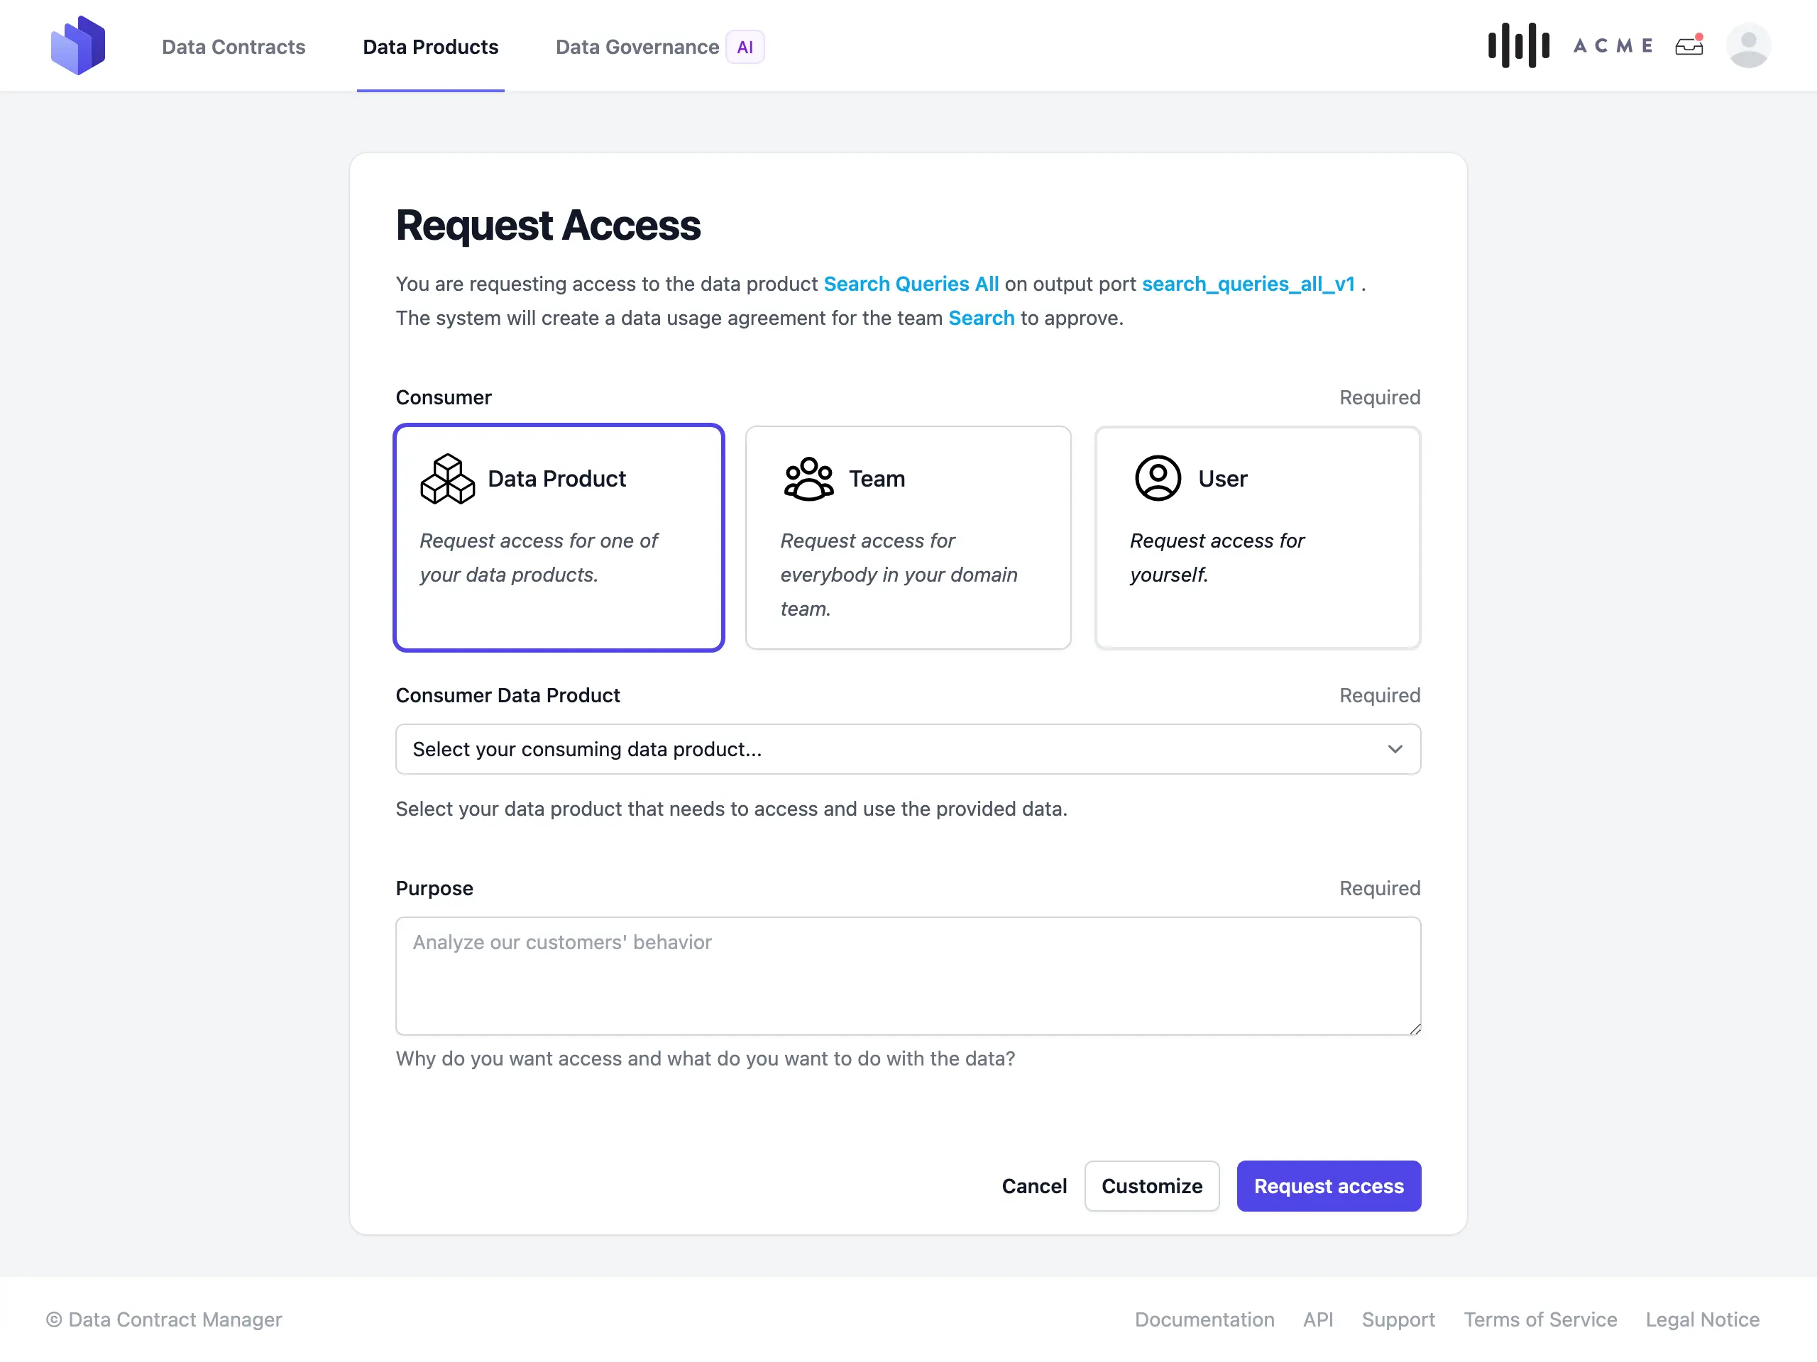This screenshot has width=1817, height=1362.
Task: Click the AI badge next to Data Governance
Action: (x=745, y=47)
